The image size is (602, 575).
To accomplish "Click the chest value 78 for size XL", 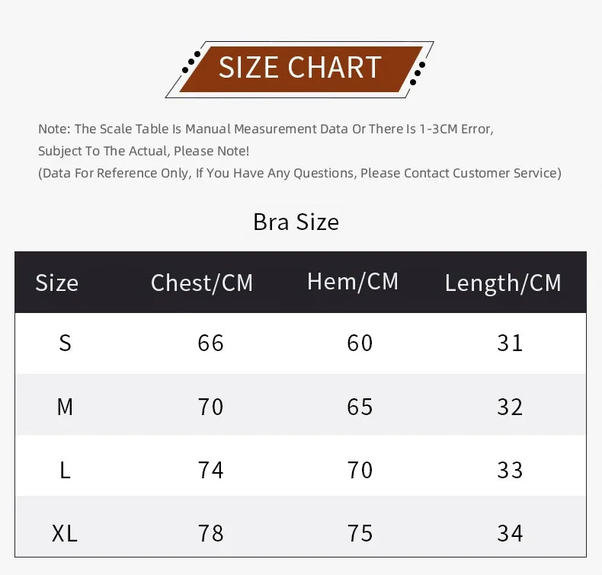I will tap(210, 533).
